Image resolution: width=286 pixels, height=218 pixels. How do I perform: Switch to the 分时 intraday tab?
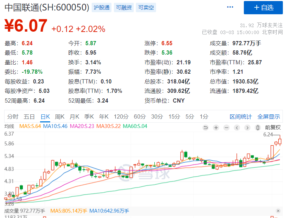pyautogui.click(x=13, y=116)
